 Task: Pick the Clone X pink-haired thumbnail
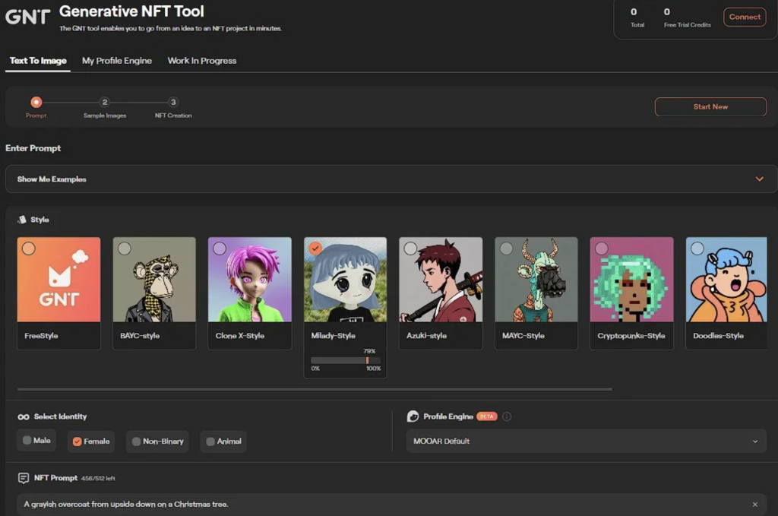pyautogui.click(x=249, y=280)
